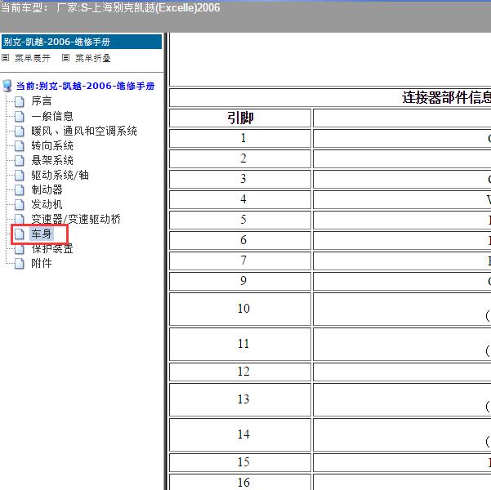Click the page icon beside 序言
491x490 pixels.
tap(20, 101)
